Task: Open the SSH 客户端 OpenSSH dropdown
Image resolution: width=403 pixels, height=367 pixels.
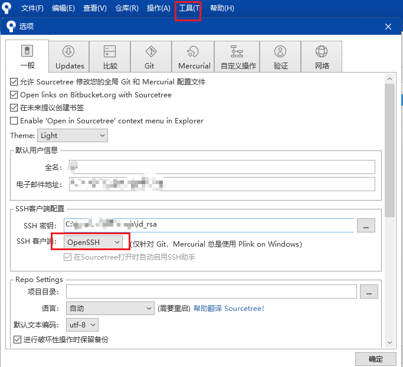Action: click(93, 243)
